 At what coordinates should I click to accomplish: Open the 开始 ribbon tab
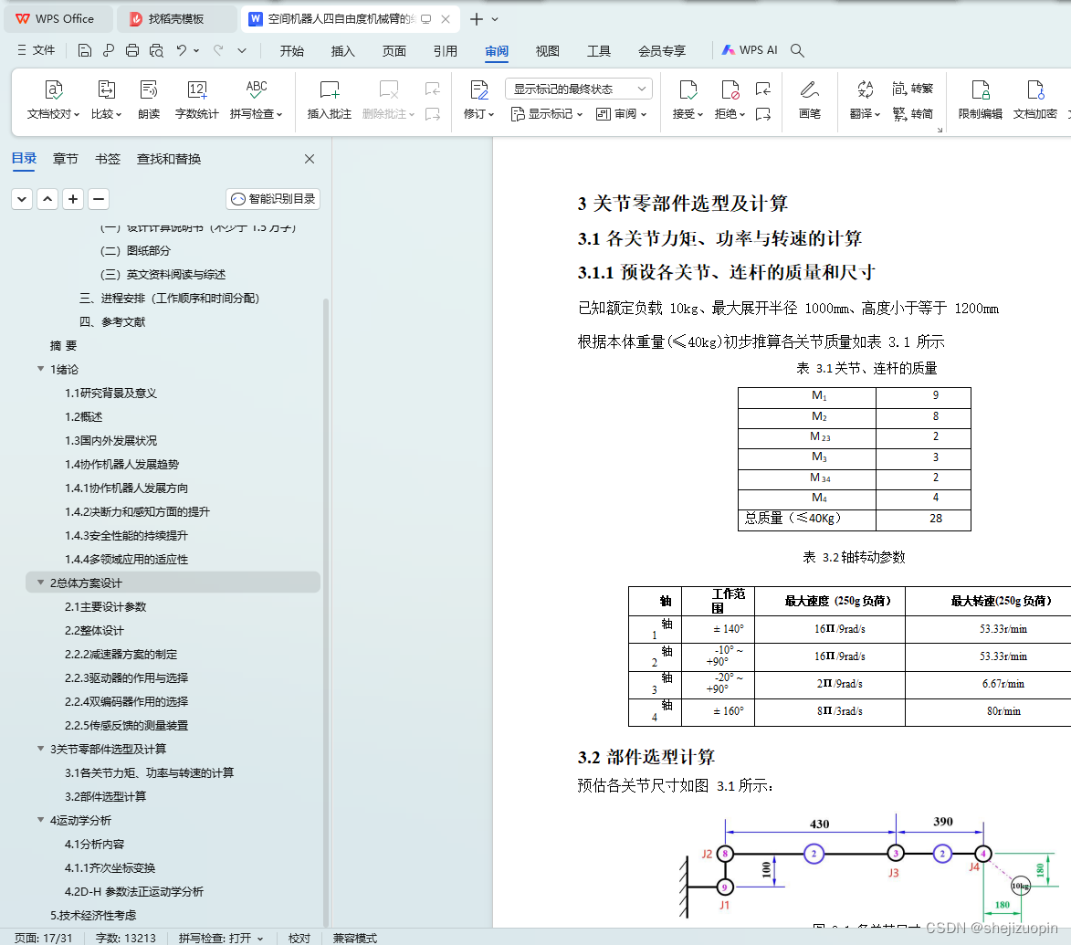tap(291, 50)
